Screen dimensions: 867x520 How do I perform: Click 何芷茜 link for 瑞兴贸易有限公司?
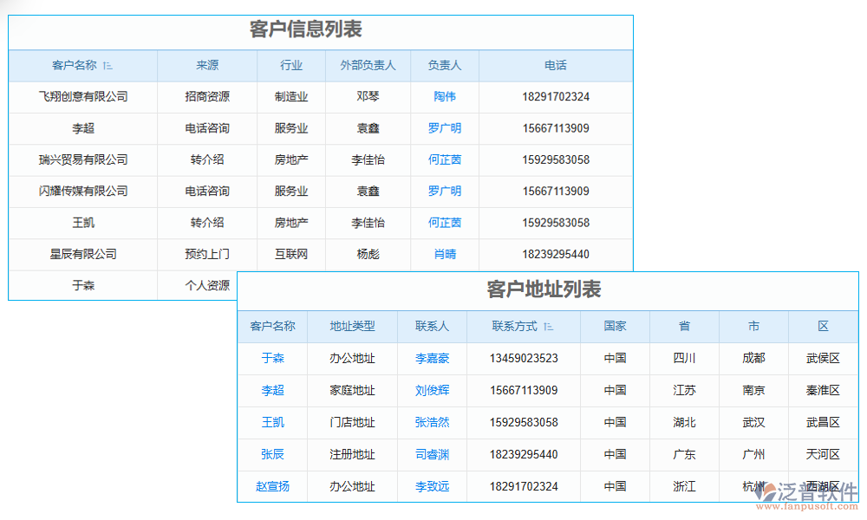pyautogui.click(x=445, y=159)
